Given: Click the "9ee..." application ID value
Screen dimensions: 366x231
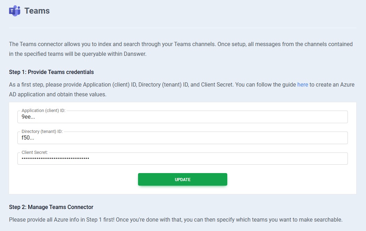Looking at the screenshot, I should [x=28, y=117].
